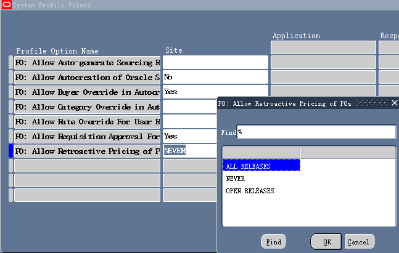Screen dimensions: 399x253
Task: Select PO: Allow Buyer Override profile
Action: [88, 92]
